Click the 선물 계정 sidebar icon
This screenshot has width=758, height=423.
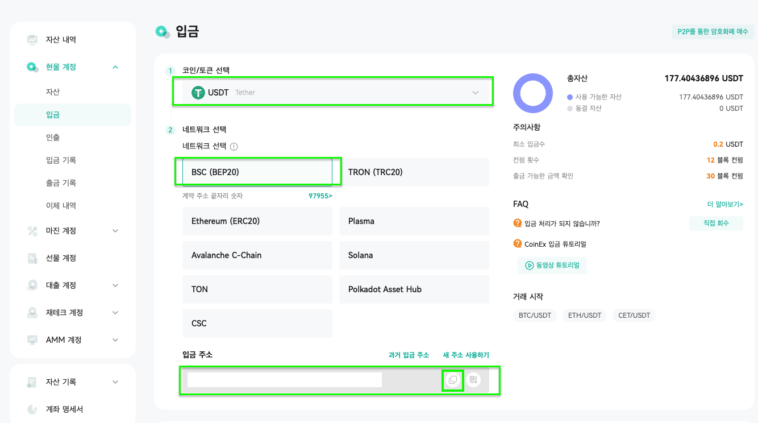pos(32,258)
